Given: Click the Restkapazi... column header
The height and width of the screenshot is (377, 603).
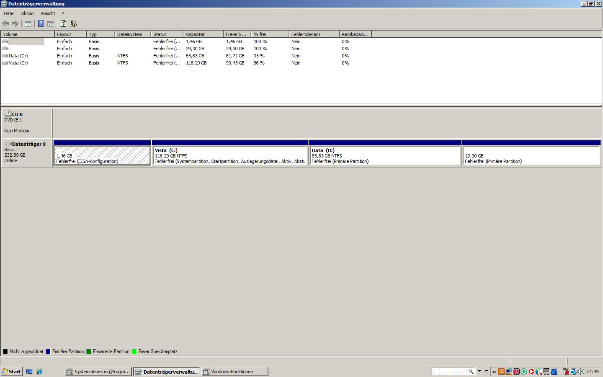Looking at the screenshot, I should pyautogui.click(x=355, y=34).
